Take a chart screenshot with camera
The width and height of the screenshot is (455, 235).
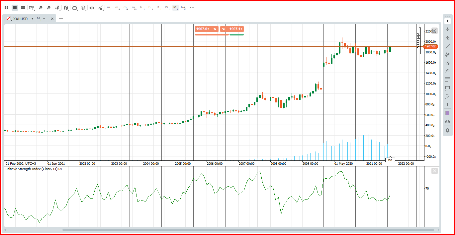click(447, 122)
